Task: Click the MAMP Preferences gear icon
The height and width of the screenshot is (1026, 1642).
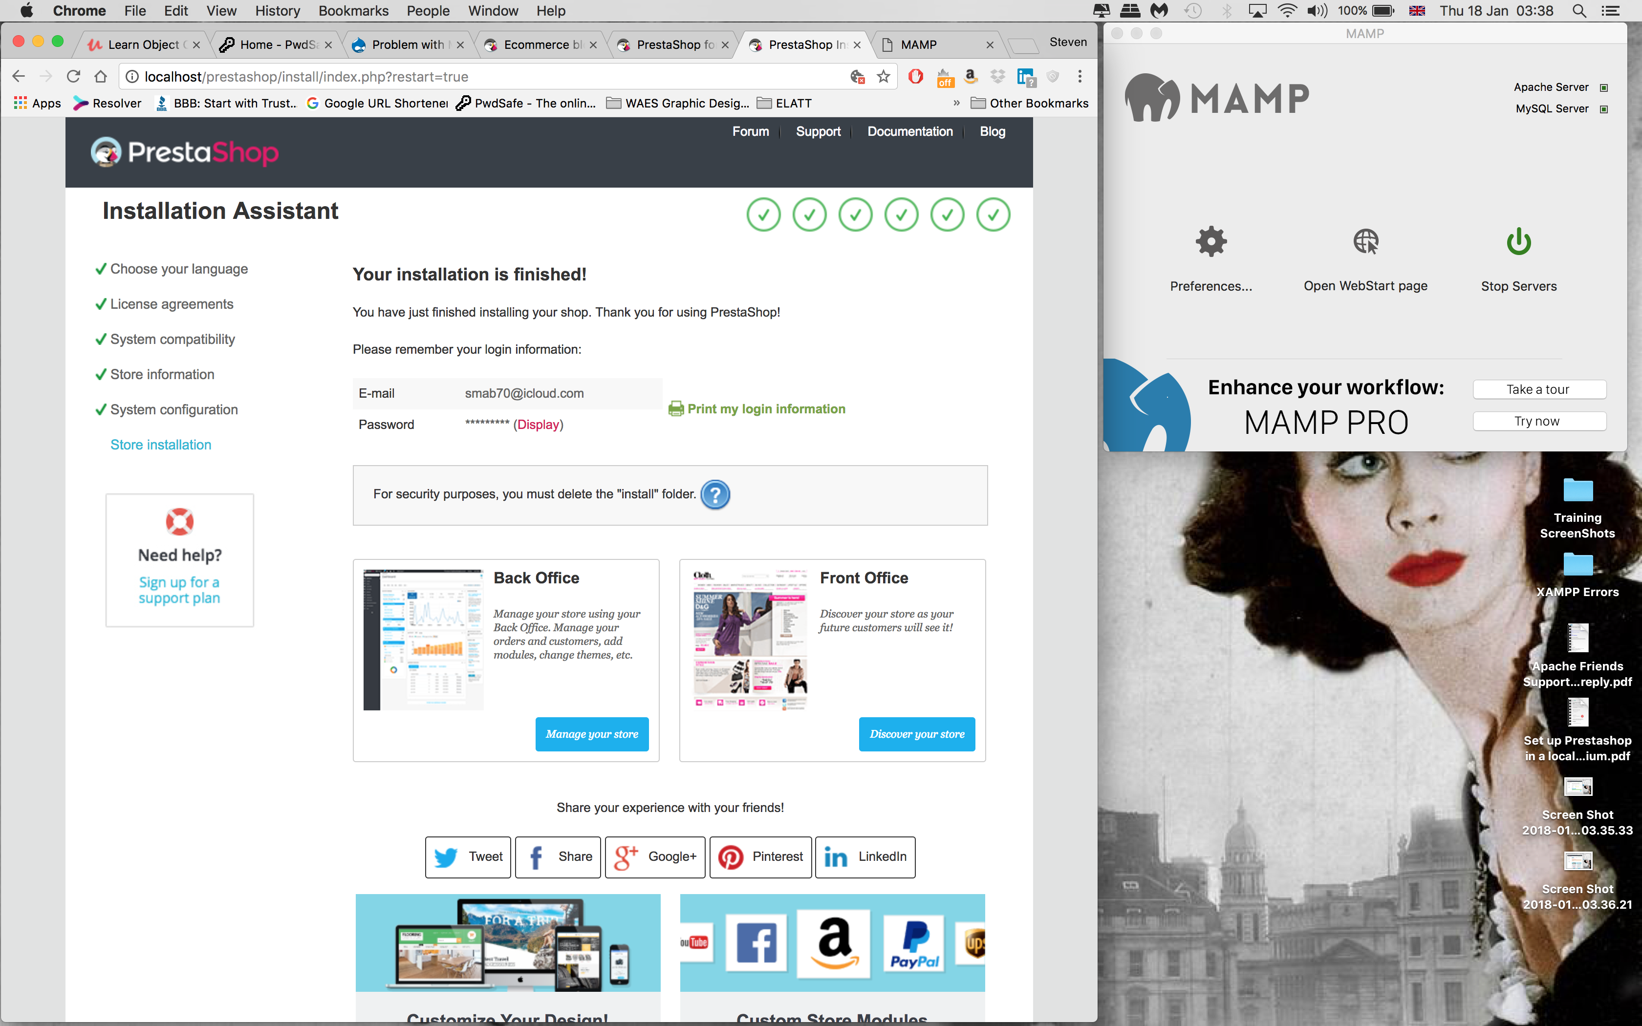Action: pos(1211,241)
